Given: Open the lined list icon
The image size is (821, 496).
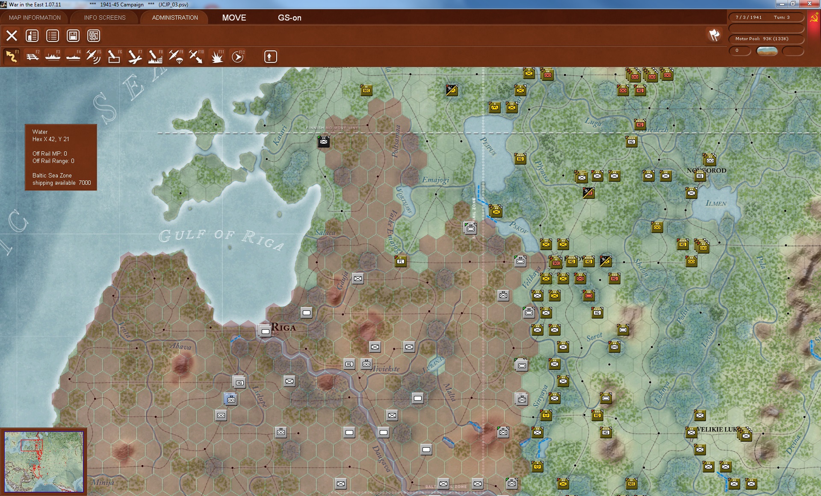Looking at the screenshot, I should tap(53, 35).
